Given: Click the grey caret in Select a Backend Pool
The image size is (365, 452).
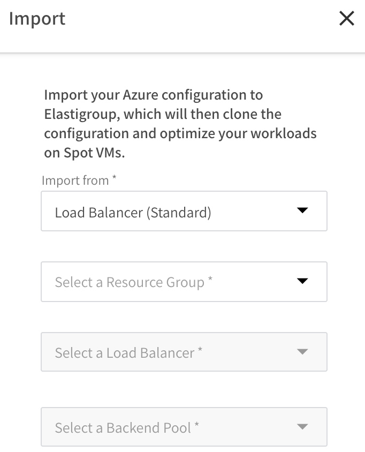Looking at the screenshot, I should [302, 427].
